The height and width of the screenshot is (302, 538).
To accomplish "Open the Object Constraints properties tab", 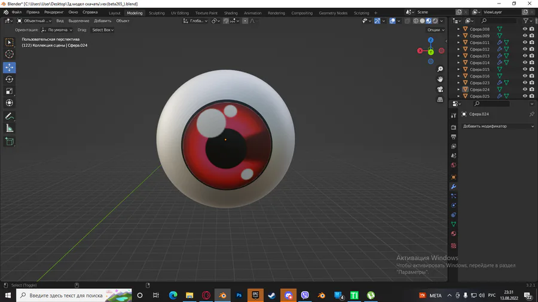I will (x=454, y=215).
